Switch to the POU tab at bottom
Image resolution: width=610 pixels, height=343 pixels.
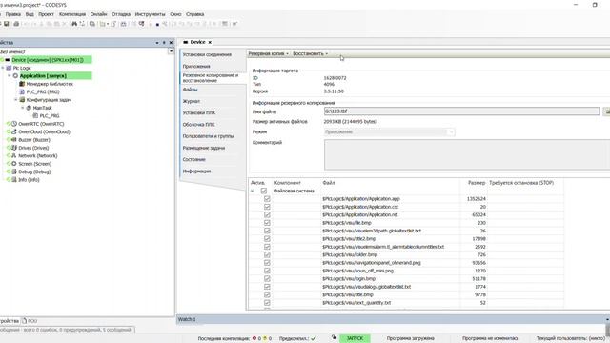[30, 321]
